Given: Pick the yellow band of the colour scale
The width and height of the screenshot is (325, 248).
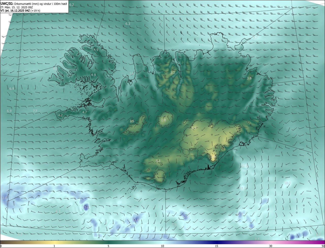Looking at the screenshot, I should [x=54, y=242].
